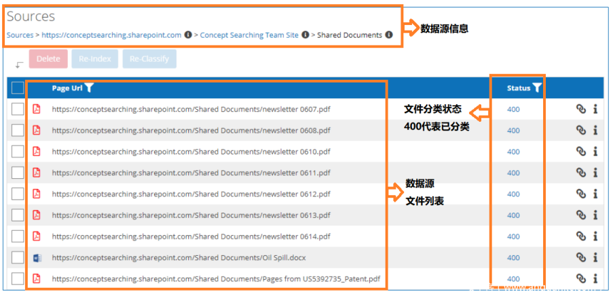This screenshot has width=613, height=300.
Task: Click info icon after Concept Searching Team Site
Action: (x=305, y=35)
